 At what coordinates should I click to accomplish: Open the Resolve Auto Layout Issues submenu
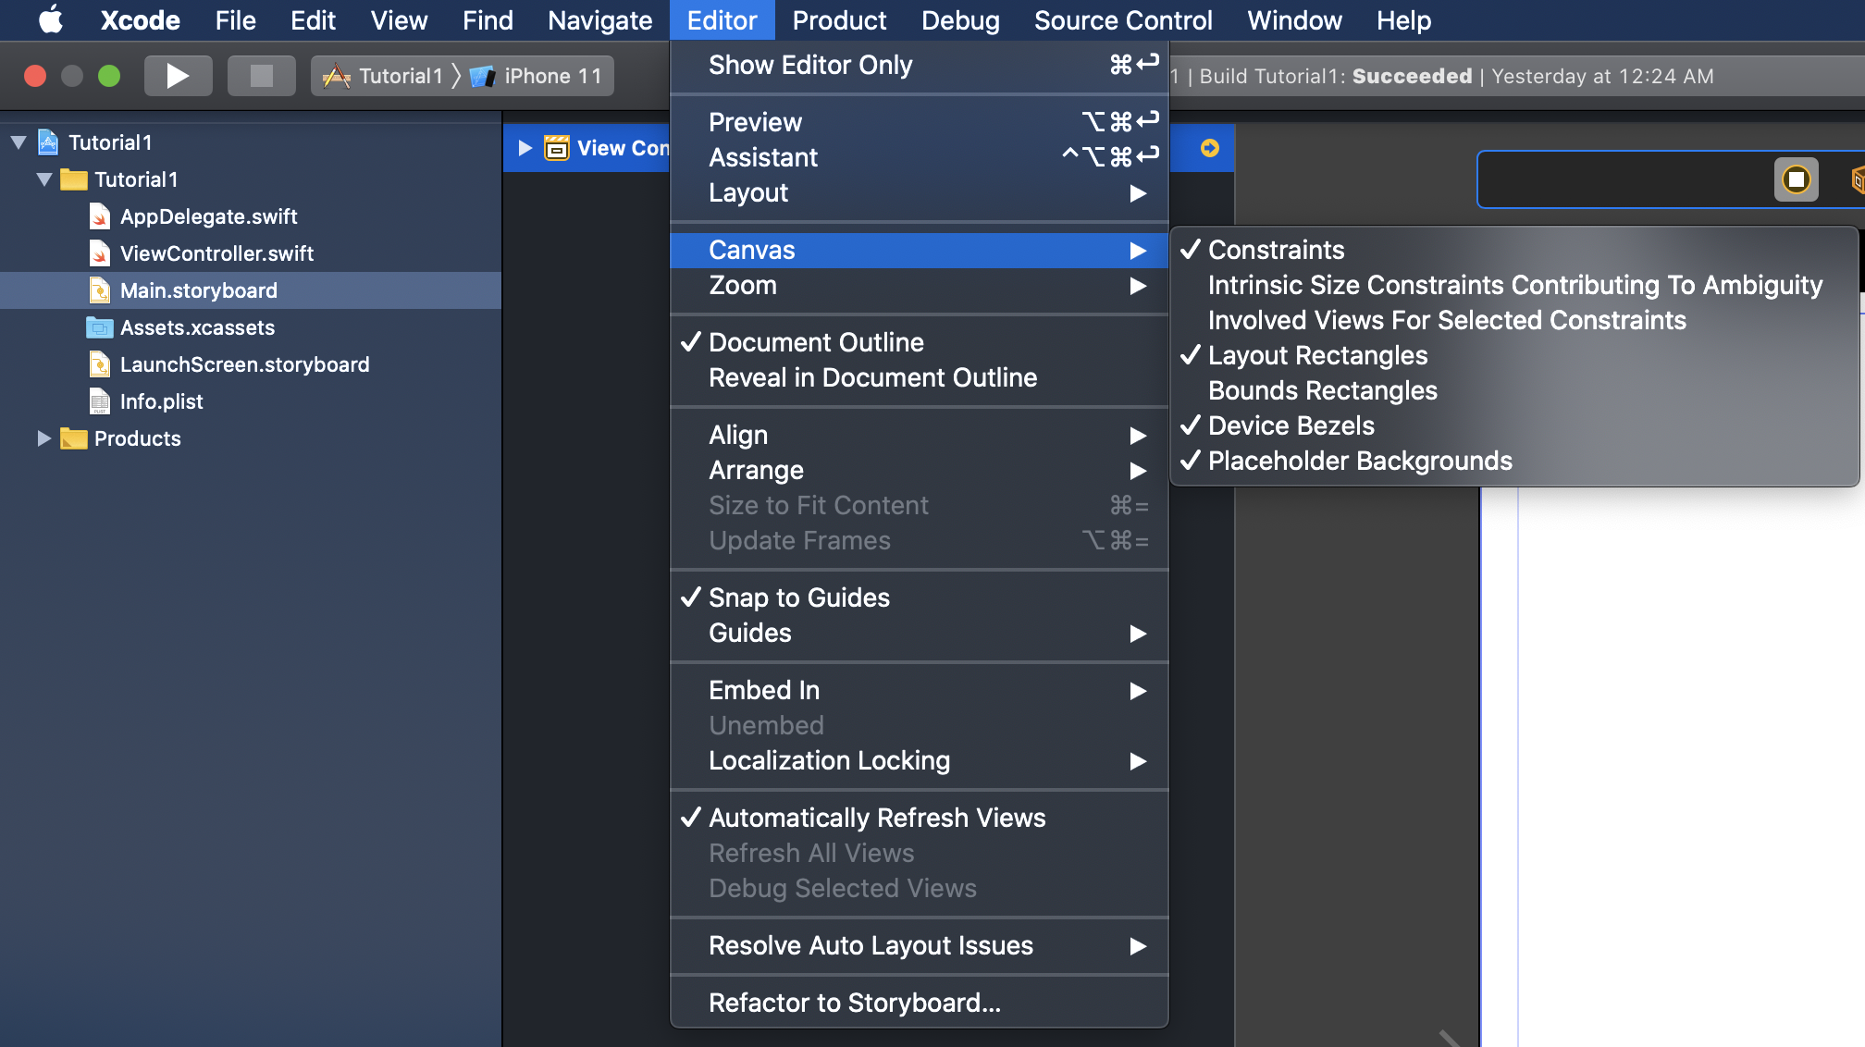pos(870,945)
